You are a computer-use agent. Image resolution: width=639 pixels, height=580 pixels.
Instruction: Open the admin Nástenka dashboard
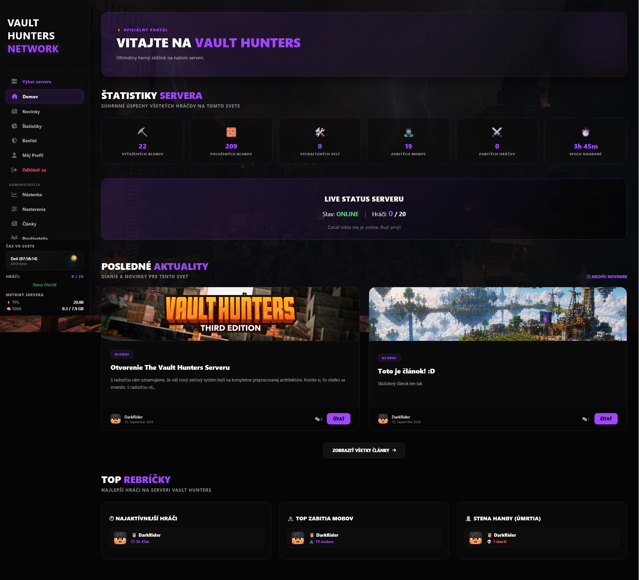45,195
